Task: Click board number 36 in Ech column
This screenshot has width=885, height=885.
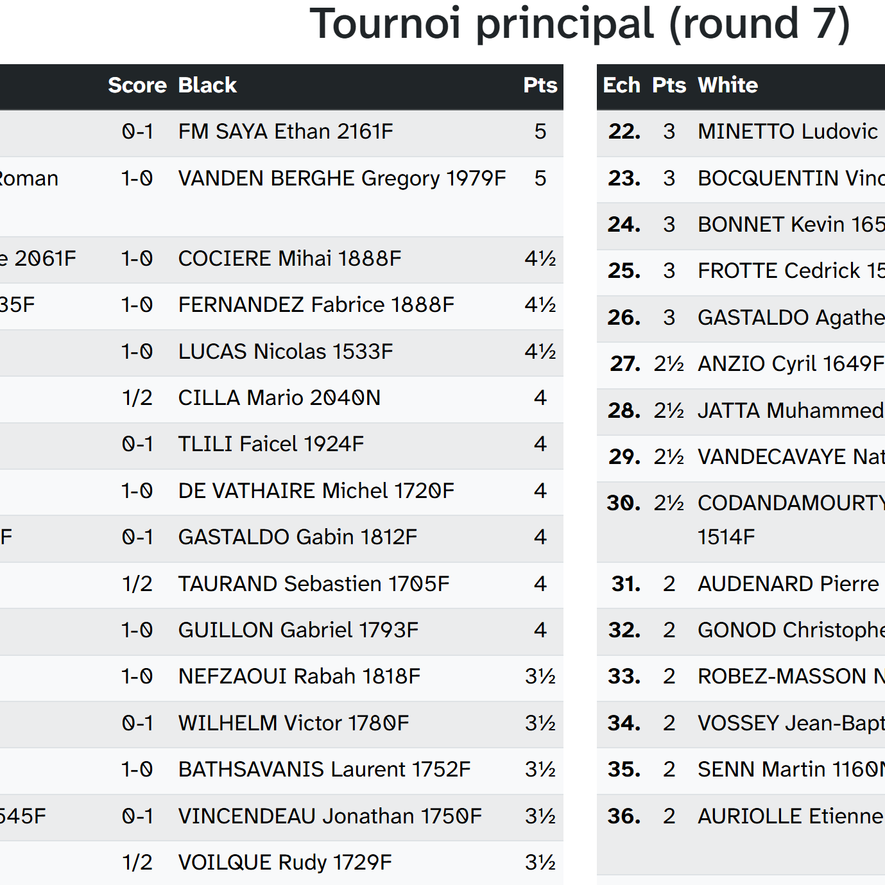Action: point(624,816)
